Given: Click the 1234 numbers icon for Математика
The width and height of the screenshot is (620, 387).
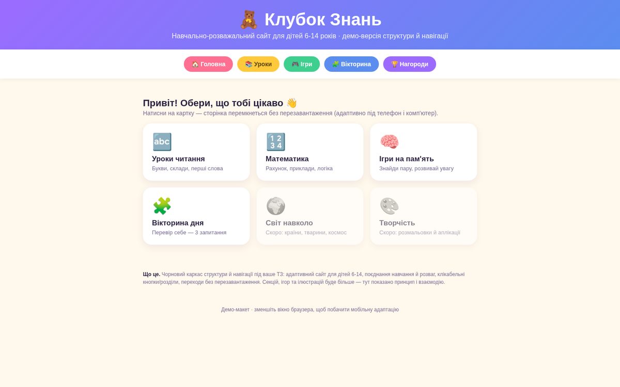Looking at the screenshot, I should 275,142.
